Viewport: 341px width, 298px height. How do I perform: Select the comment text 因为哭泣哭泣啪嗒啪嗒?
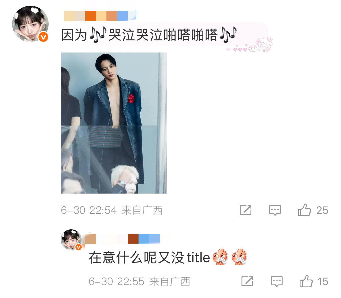(x=149, y=35)
